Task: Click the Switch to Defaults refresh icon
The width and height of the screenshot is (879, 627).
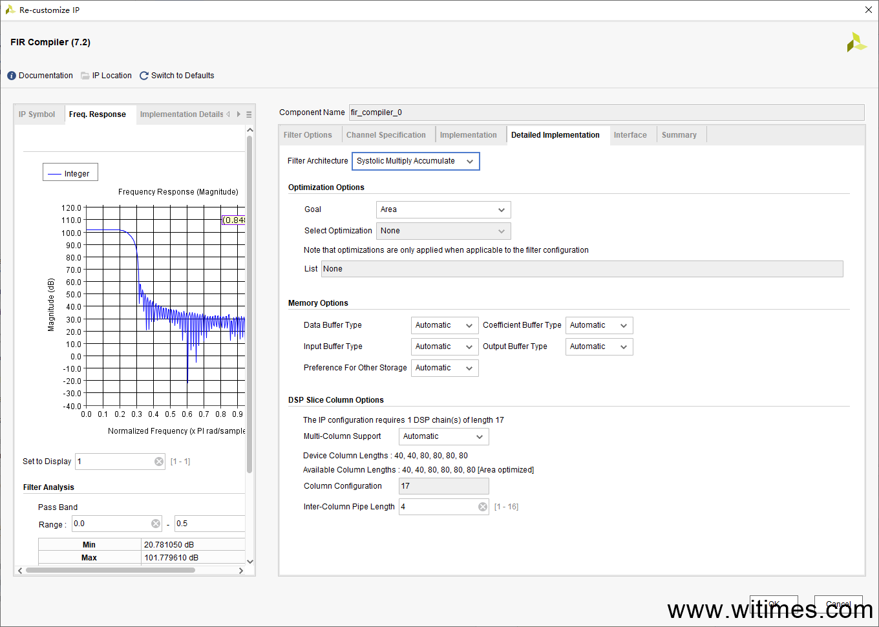Action: coord(144,76)
